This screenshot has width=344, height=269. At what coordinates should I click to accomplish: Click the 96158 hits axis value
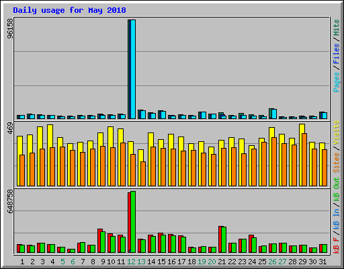(10, 28)
